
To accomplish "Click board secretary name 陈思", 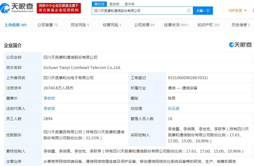I will click(172, 98).
